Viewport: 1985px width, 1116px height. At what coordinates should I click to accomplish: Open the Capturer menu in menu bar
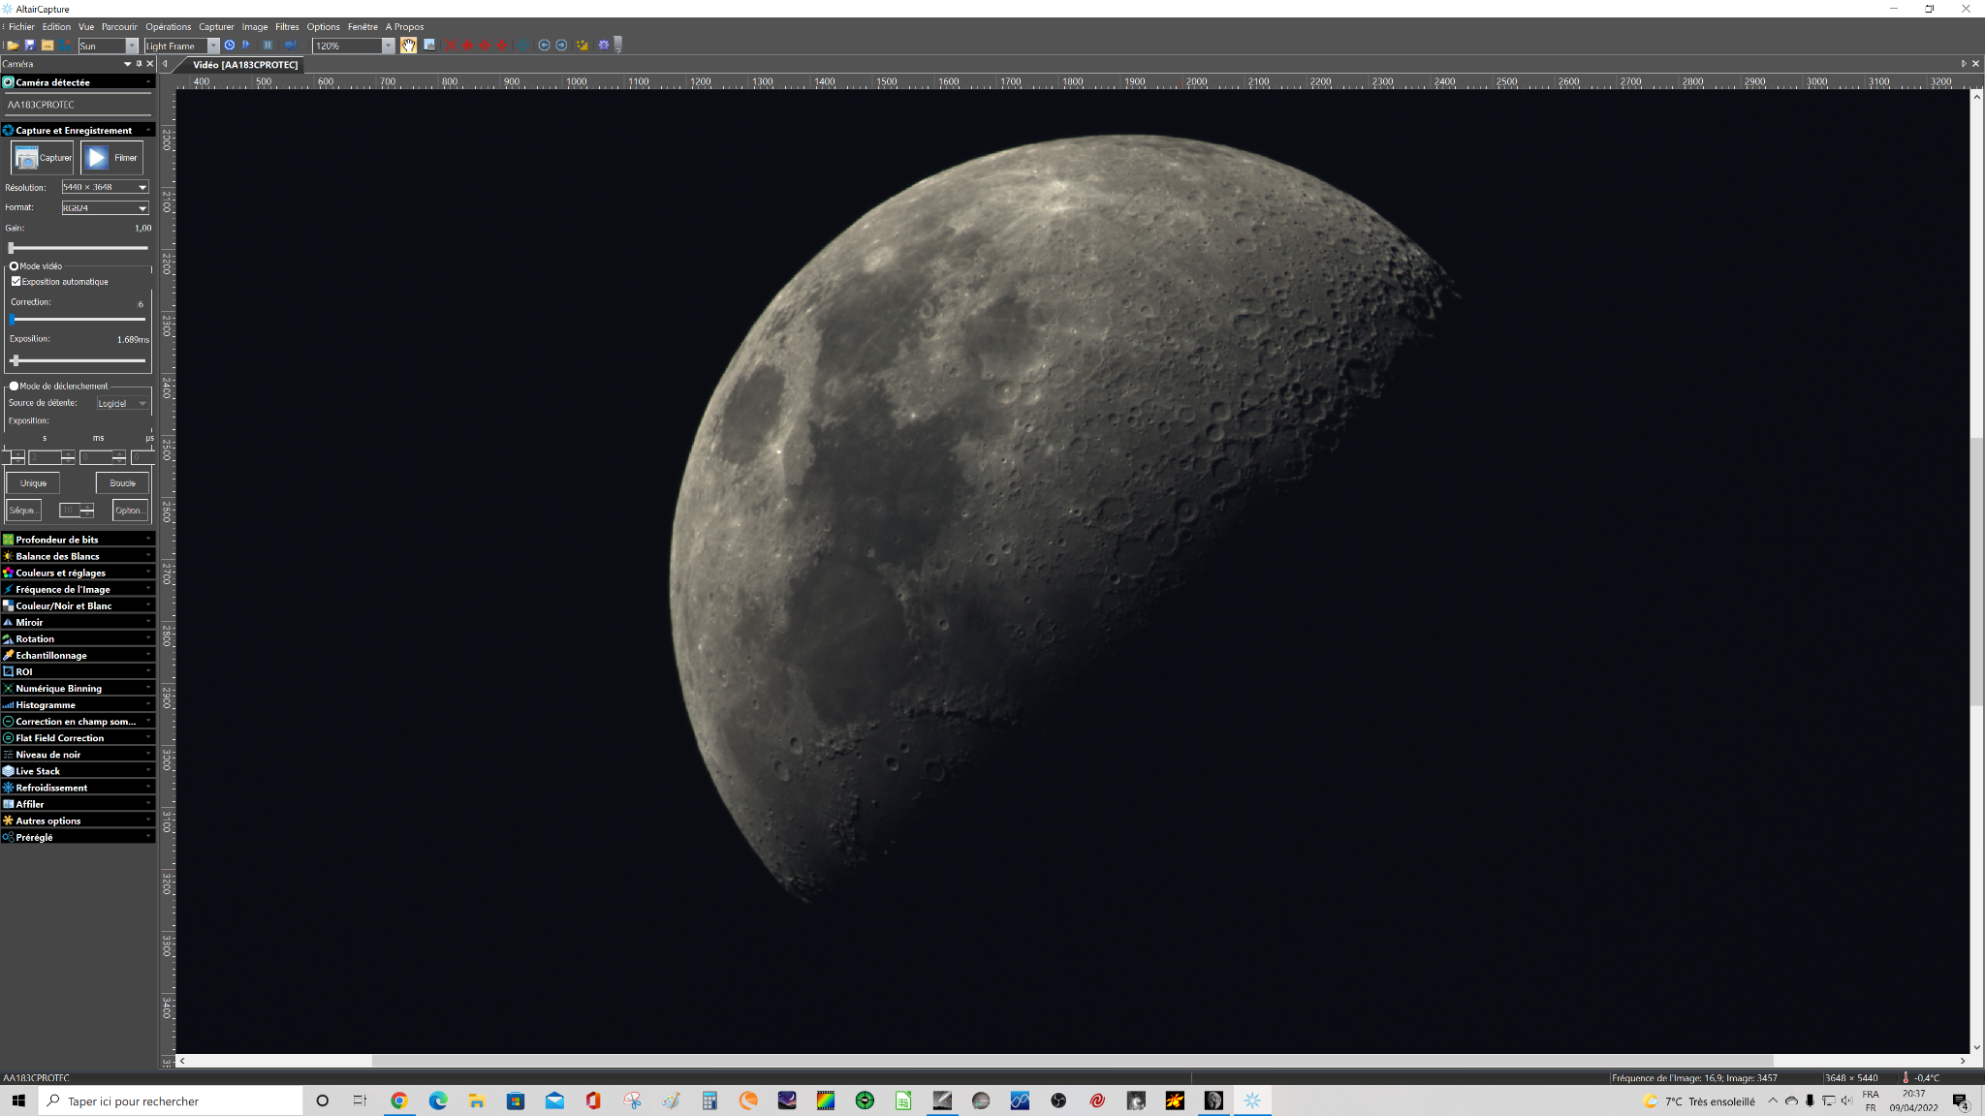[216, 27]
